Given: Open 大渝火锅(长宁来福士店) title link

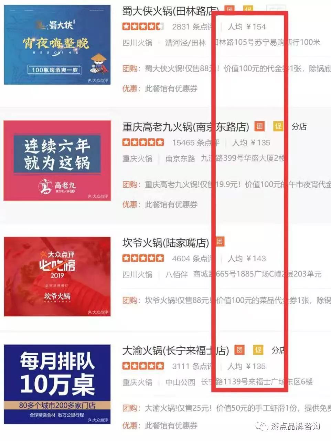Looking at the screenshot, I should tap(176, 351).
